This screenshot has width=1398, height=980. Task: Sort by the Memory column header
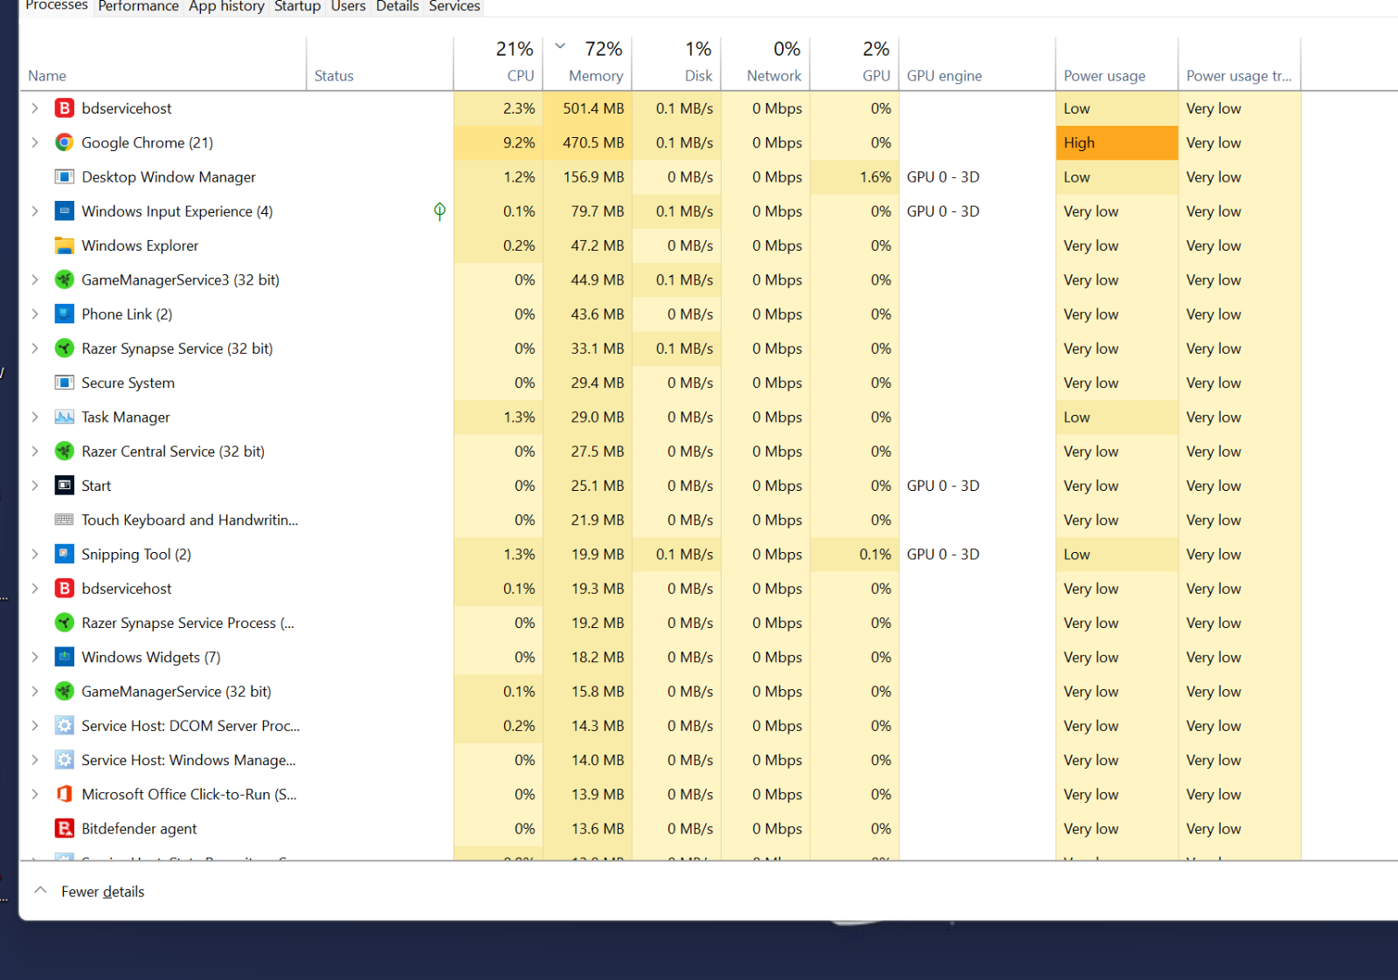coord(587,64)
